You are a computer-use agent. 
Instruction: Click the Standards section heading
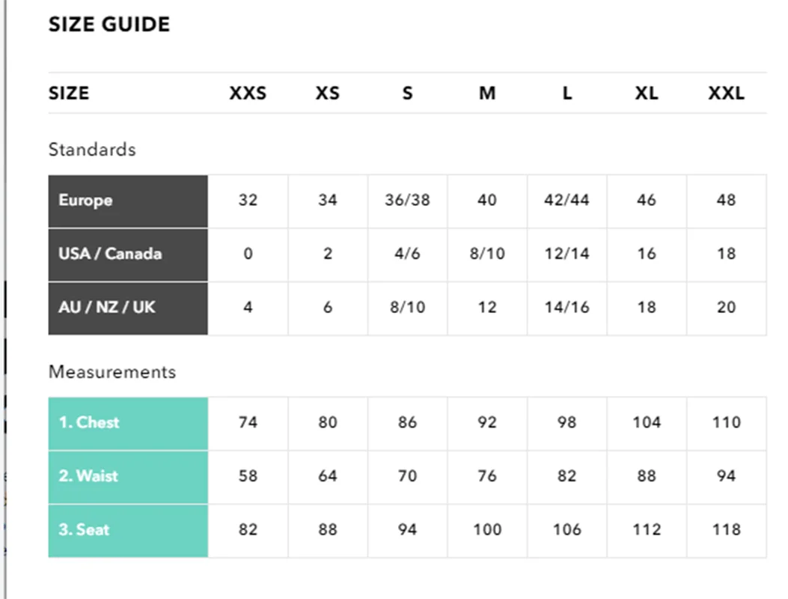[92, 150]
